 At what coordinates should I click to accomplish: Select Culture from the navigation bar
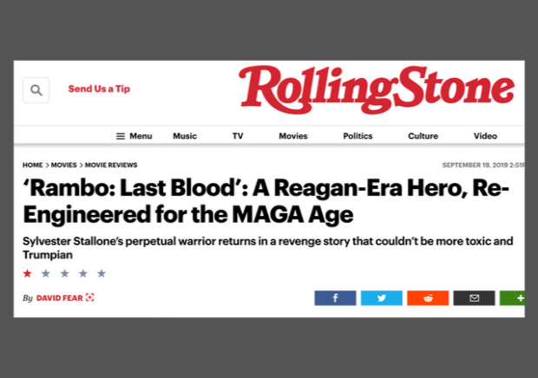coord(423,136)
